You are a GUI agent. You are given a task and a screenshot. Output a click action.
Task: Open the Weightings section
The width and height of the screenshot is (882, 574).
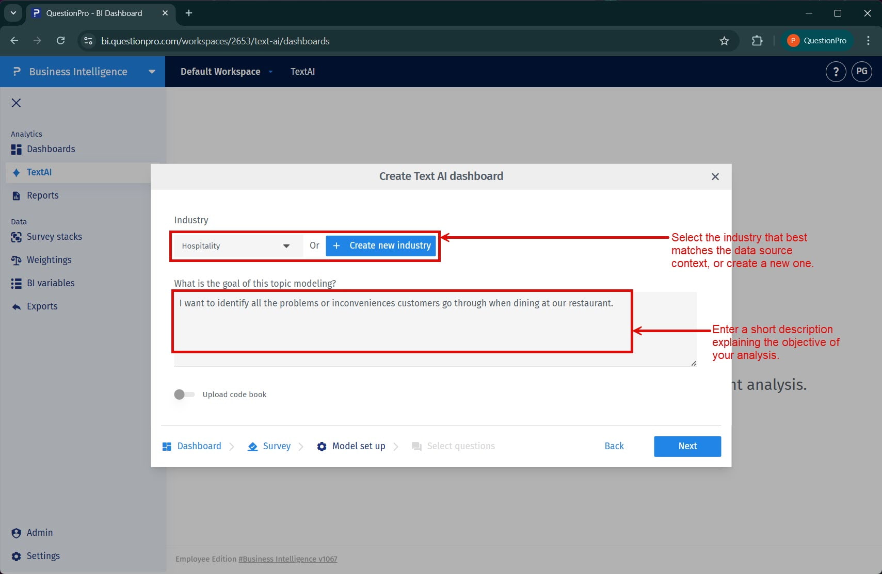click(49, 260)
